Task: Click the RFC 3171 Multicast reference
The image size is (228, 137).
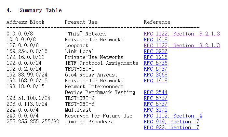Action: (x=155, y=110)
